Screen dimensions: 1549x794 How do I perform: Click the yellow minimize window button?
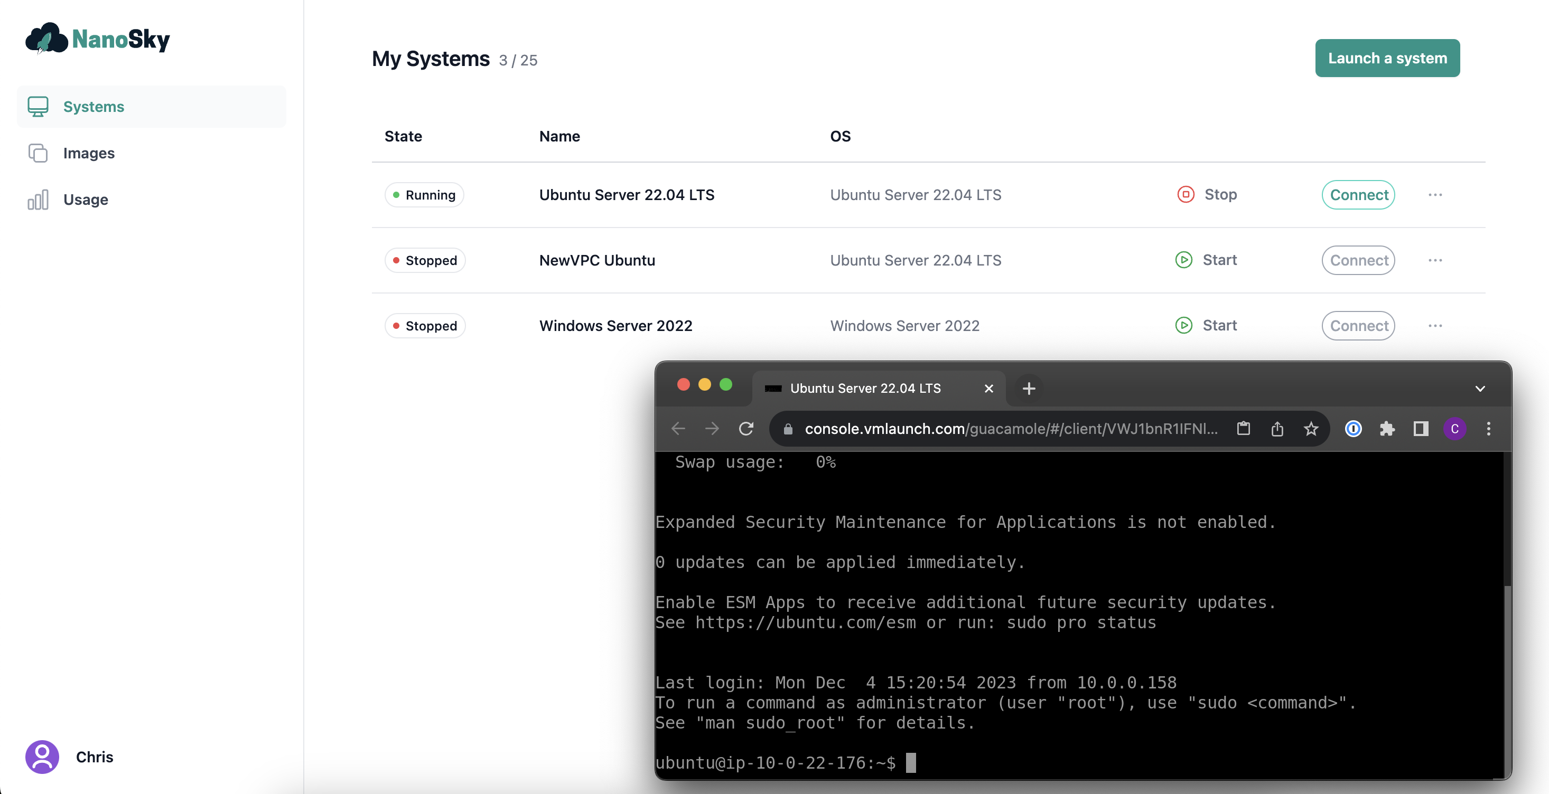pyautogui.click(x=704, y=385)
